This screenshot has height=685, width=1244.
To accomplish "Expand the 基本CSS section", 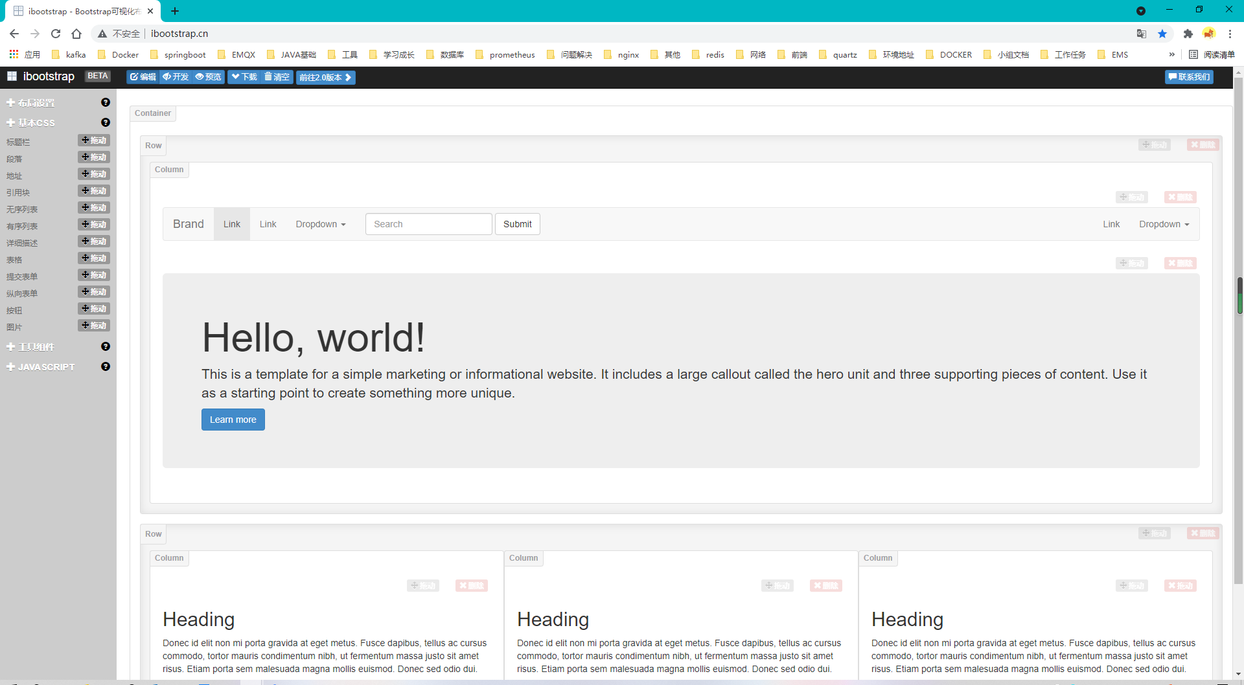I will [x=30, y=123].
